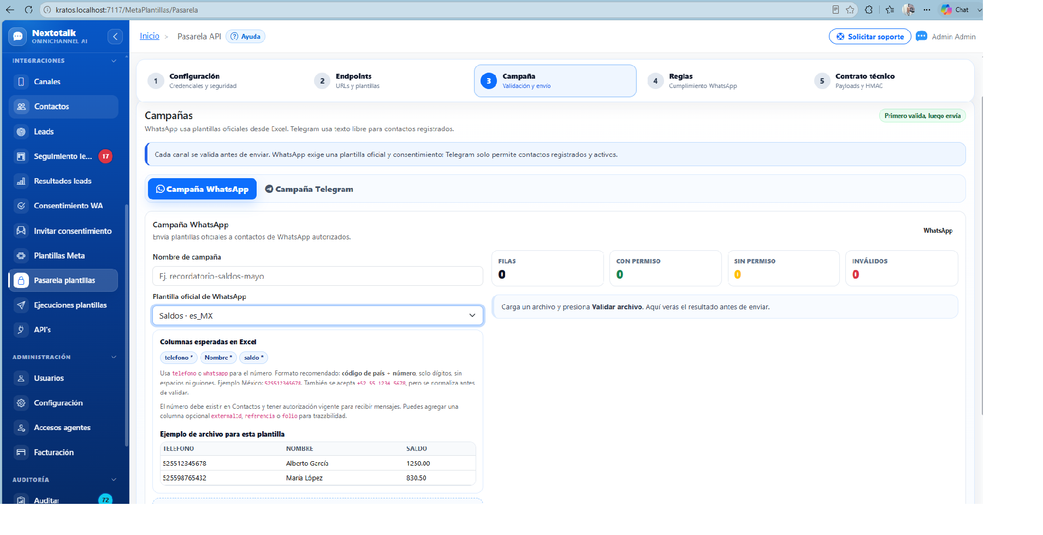This screenshot has width=1043, height=535.
Task: Open Consentimiento WA section
Action: [63, 206]
